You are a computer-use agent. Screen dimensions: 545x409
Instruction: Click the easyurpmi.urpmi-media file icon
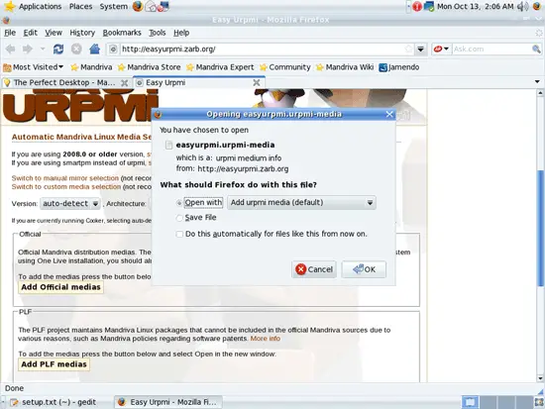[x=168, y=145]
